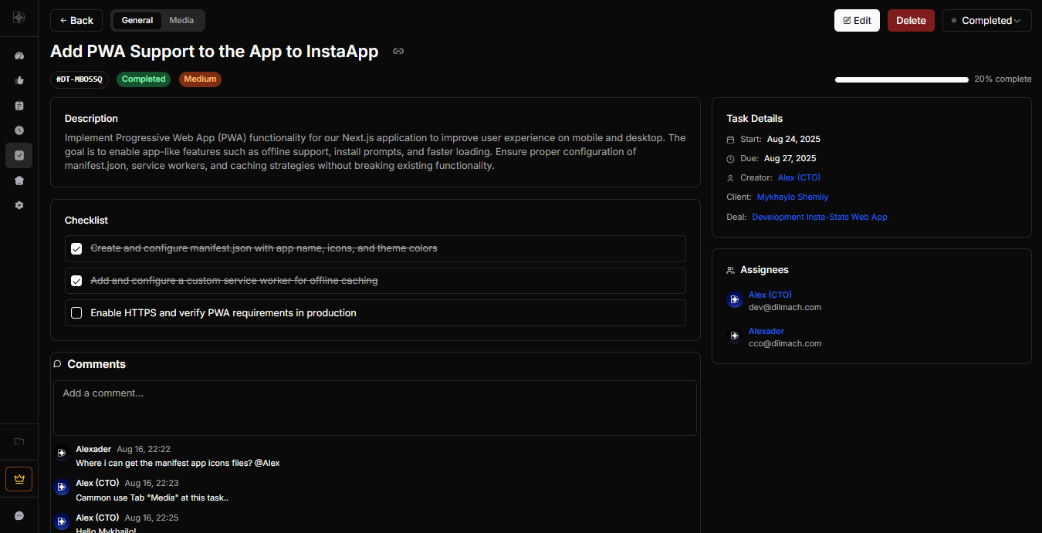Click the task title heading
Screen dimensions: 1042x533
215,52
